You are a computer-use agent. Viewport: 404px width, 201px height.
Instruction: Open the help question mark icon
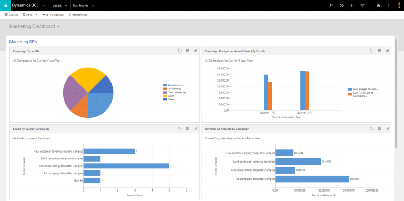coord(389,5)
